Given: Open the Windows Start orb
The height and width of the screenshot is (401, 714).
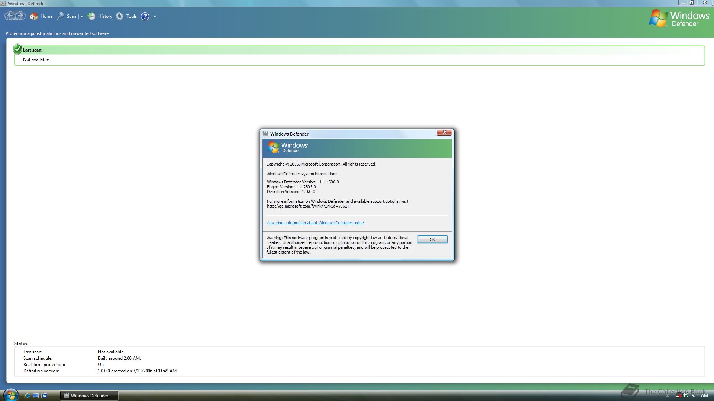Looking at the screenshot, I should [11, 395].
